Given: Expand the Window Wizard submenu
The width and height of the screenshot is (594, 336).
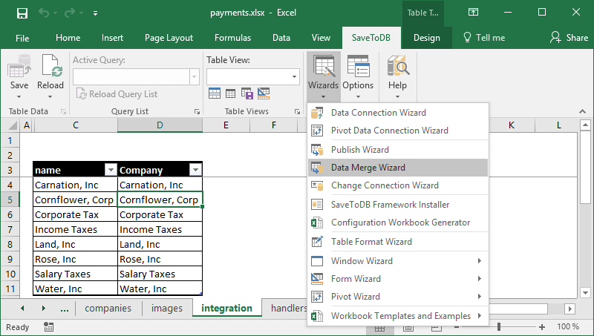Looking at the screenshot, I should pos(398,261).
